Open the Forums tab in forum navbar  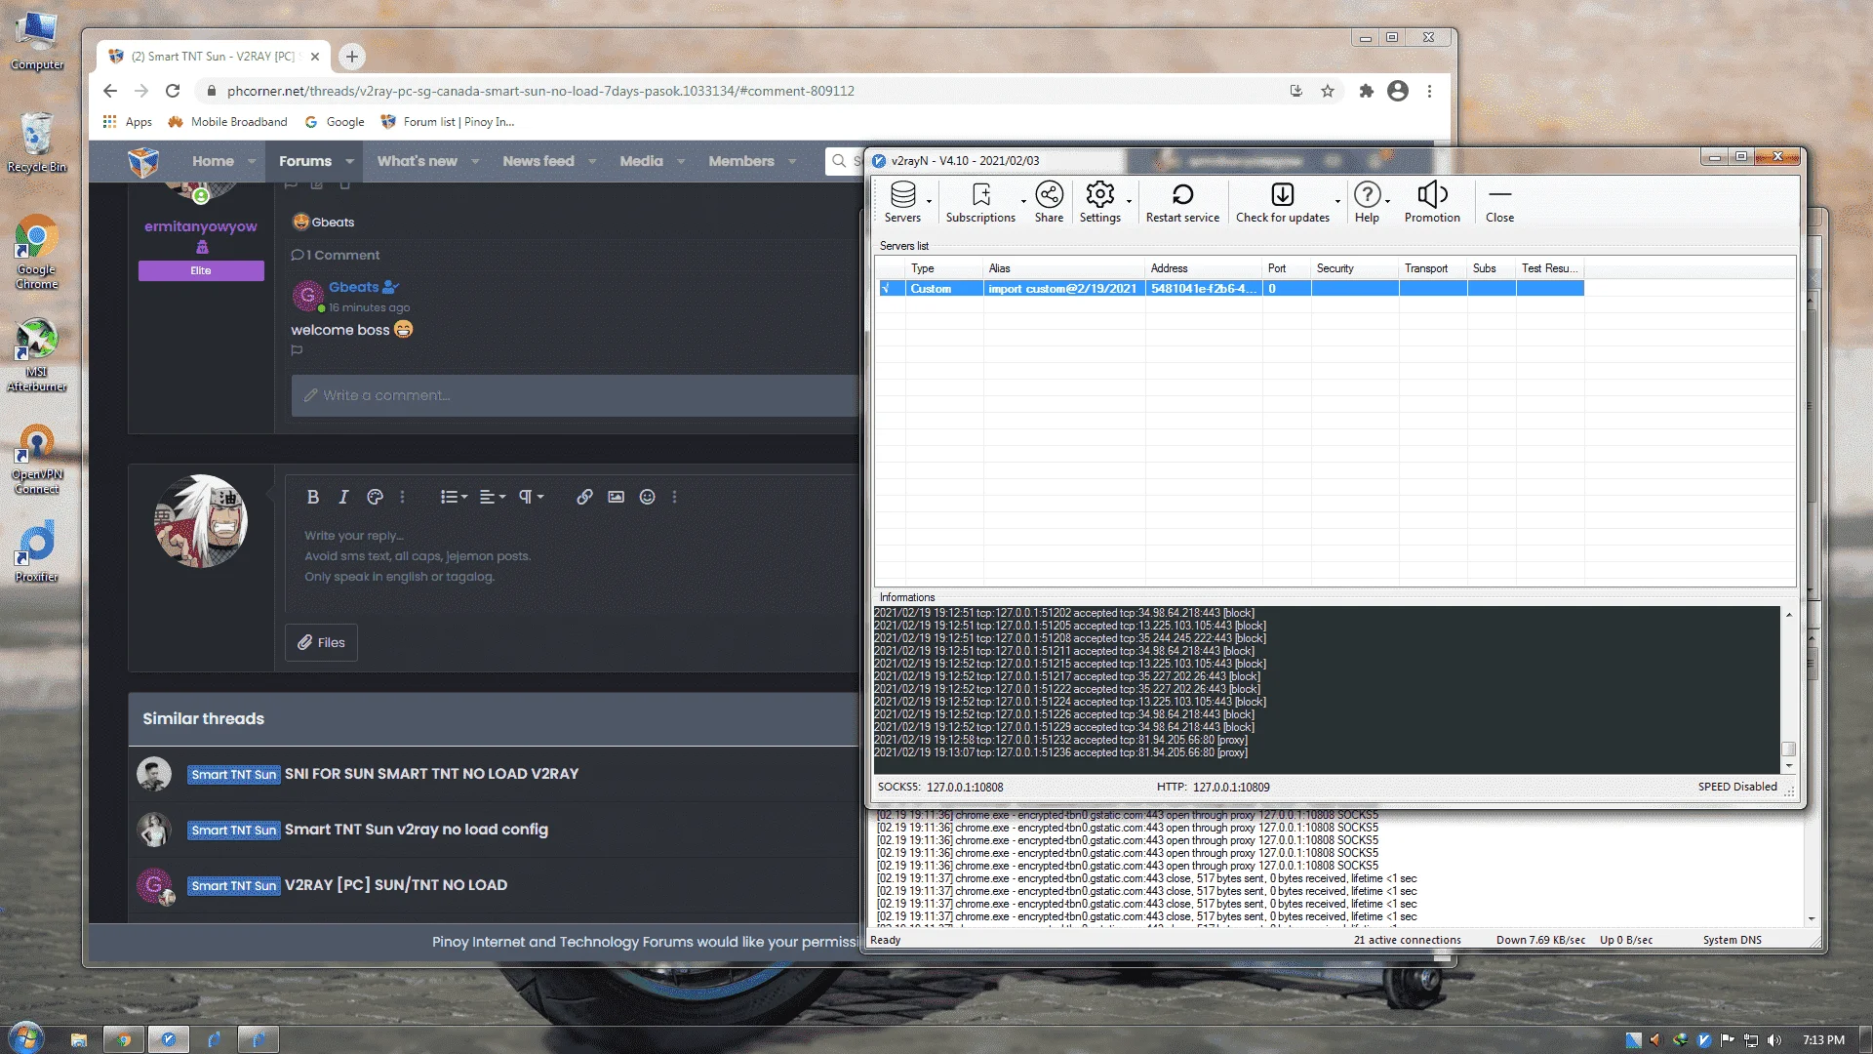click(305, 161)
